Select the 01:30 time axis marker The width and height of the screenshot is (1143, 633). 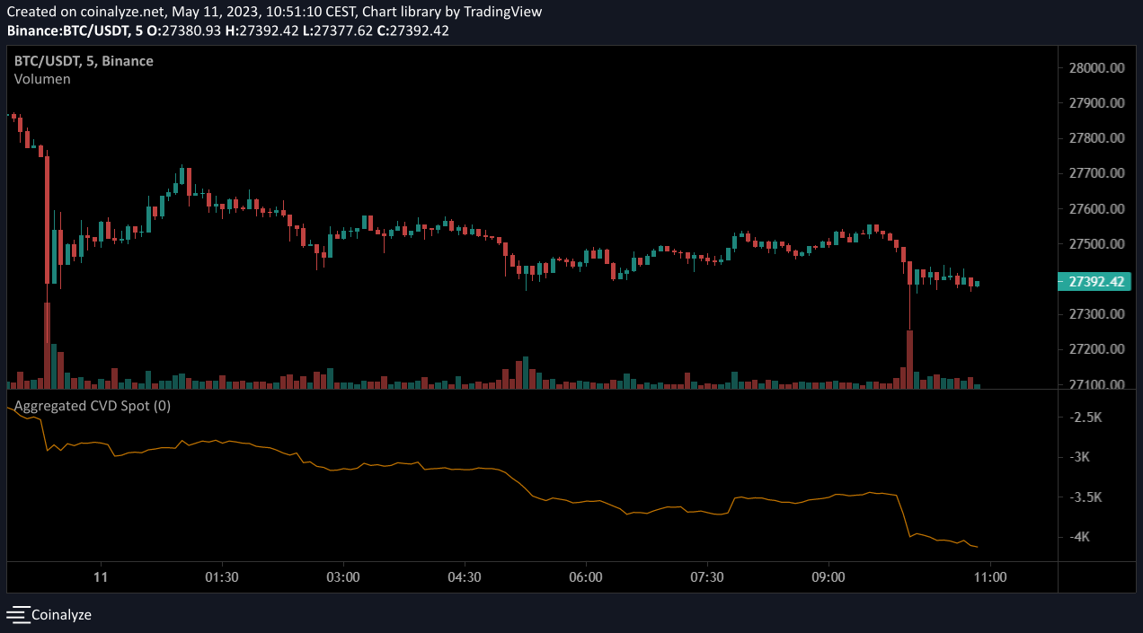[221, 577]
